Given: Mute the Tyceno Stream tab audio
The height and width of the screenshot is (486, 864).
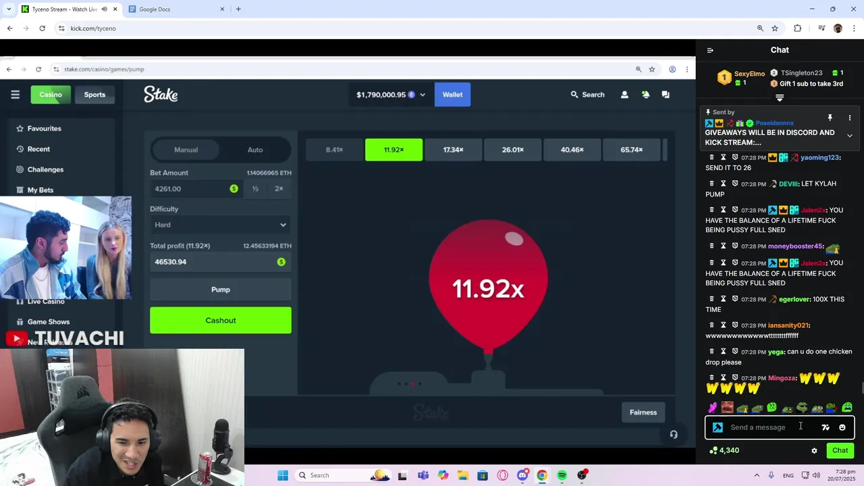Looking at the screenshot, I should (104, 9).
